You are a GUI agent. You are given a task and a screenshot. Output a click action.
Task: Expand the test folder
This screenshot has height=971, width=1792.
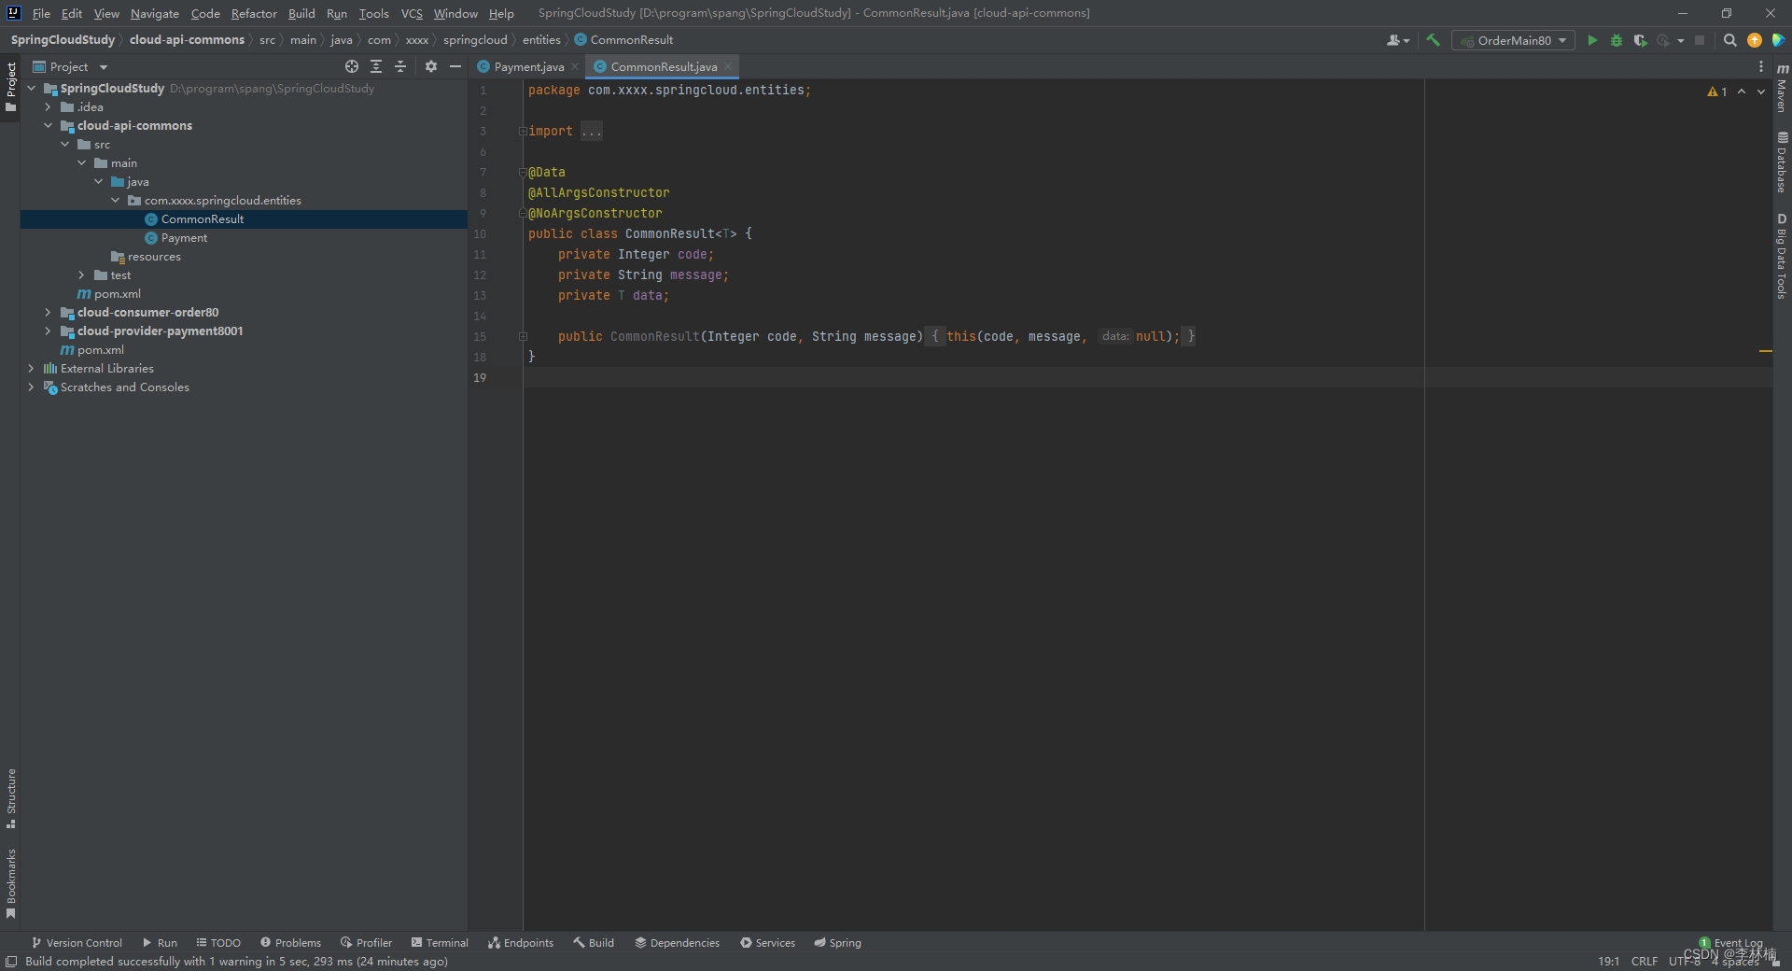(82, 274)
